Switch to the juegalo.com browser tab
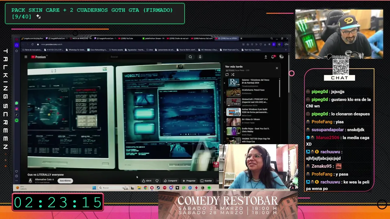 [33, 38]
